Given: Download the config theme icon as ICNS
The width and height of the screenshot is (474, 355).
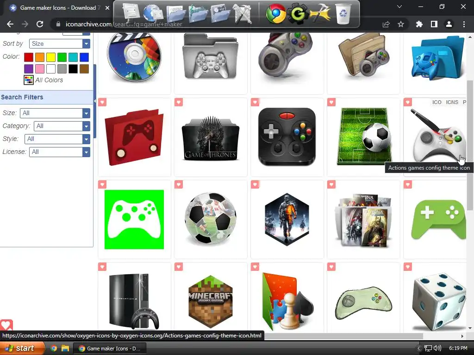Looking at the screenshot, I should tap(452, 102).
